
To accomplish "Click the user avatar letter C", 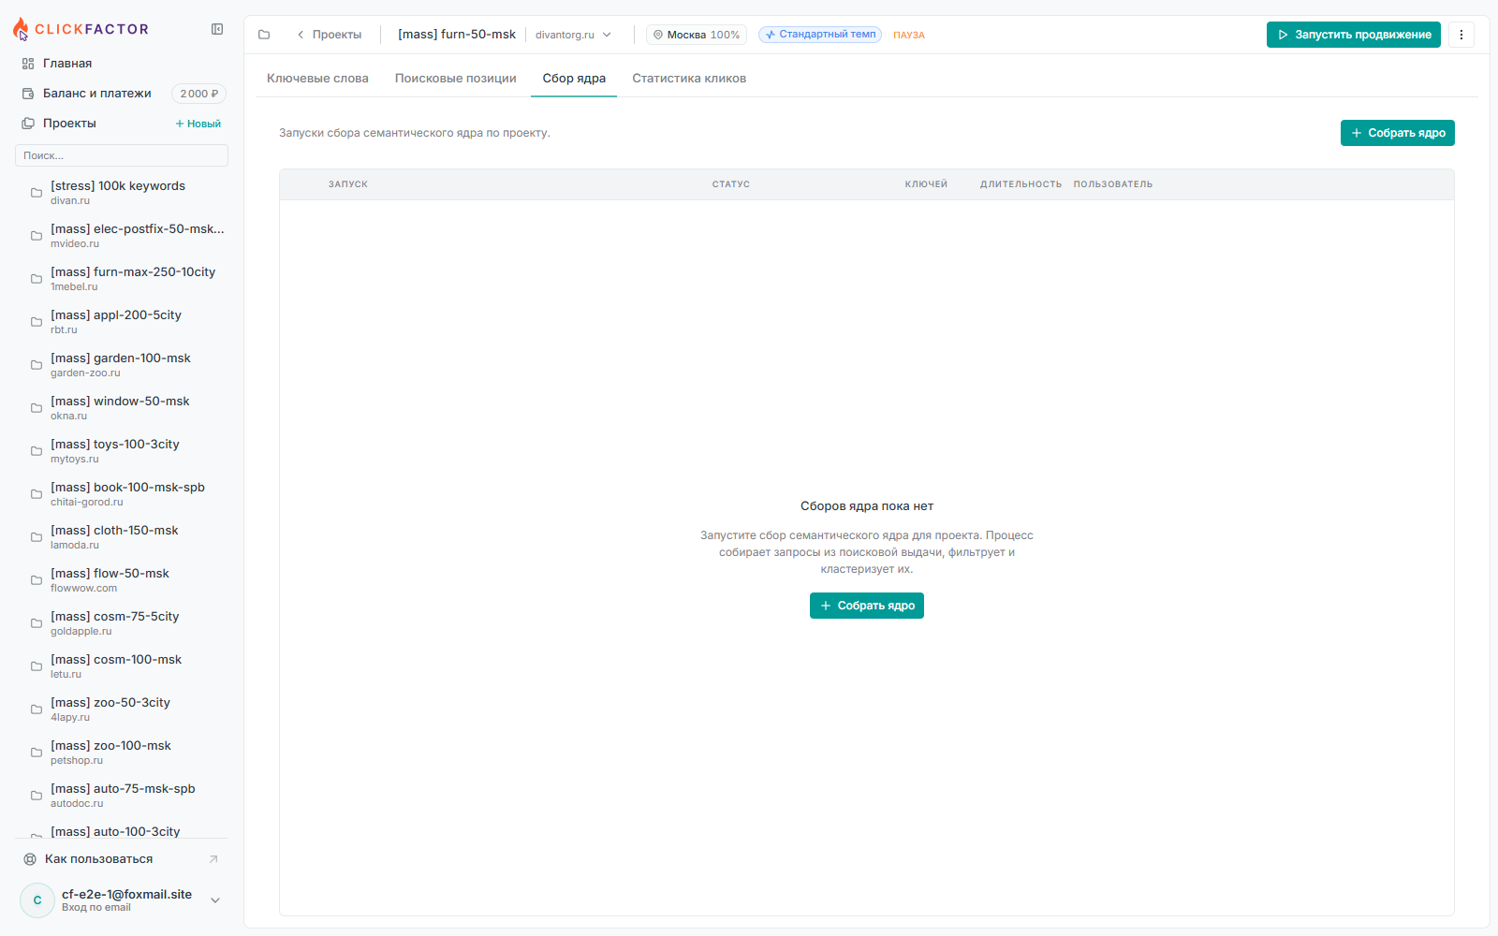I will pos(37,900).
